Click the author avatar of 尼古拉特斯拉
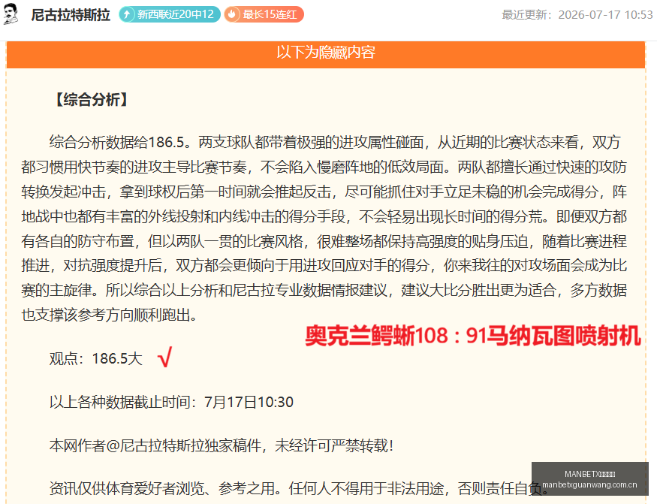 click(11, 14)
